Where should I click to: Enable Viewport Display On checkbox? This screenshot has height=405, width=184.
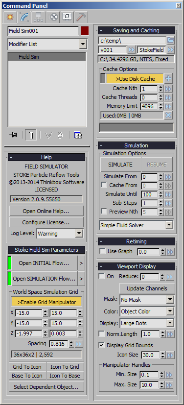[102, 276]
